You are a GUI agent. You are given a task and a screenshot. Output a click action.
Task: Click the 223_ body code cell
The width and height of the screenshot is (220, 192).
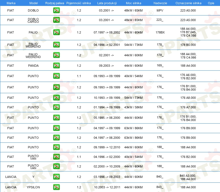coord(160,20)
